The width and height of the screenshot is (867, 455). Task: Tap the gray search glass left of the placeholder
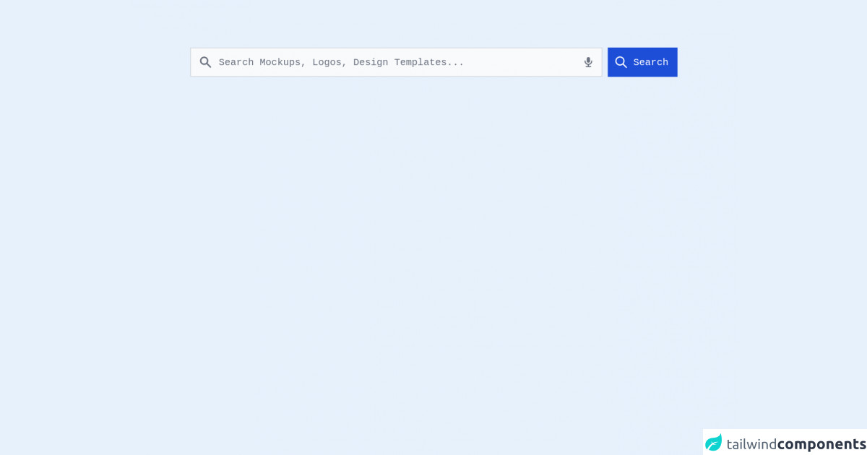click(x=205, y=62)
